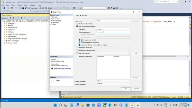Uncheck Enforce password expiration

[79, 42]
